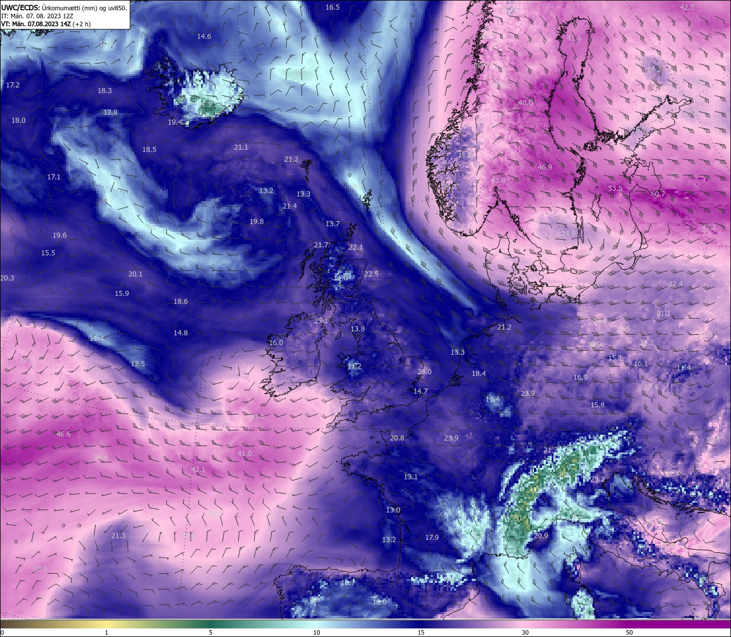Click the map value 13.1
Viewport: 731px width, 637px height.
[x=411, y=477]
